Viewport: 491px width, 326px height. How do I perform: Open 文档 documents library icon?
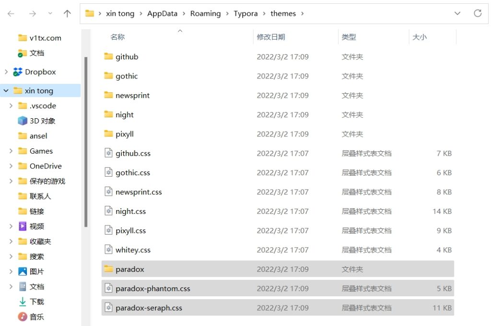pyautogui.click(x=23, y=286)
